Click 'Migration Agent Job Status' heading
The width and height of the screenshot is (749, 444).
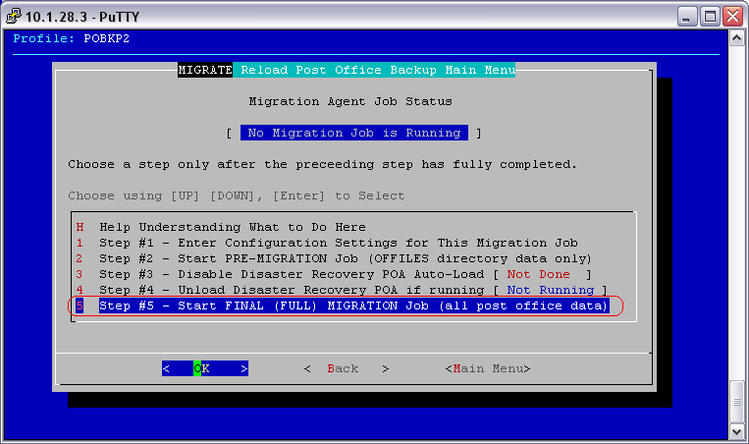coord(350,101)
